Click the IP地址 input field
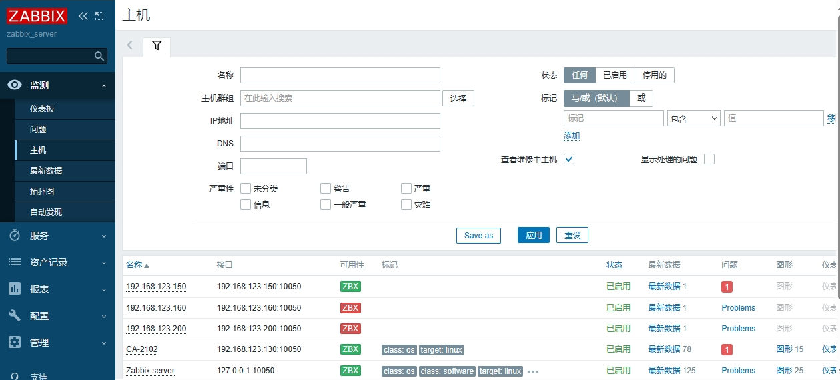Screen dimensions: 840x380 [340, 121]
